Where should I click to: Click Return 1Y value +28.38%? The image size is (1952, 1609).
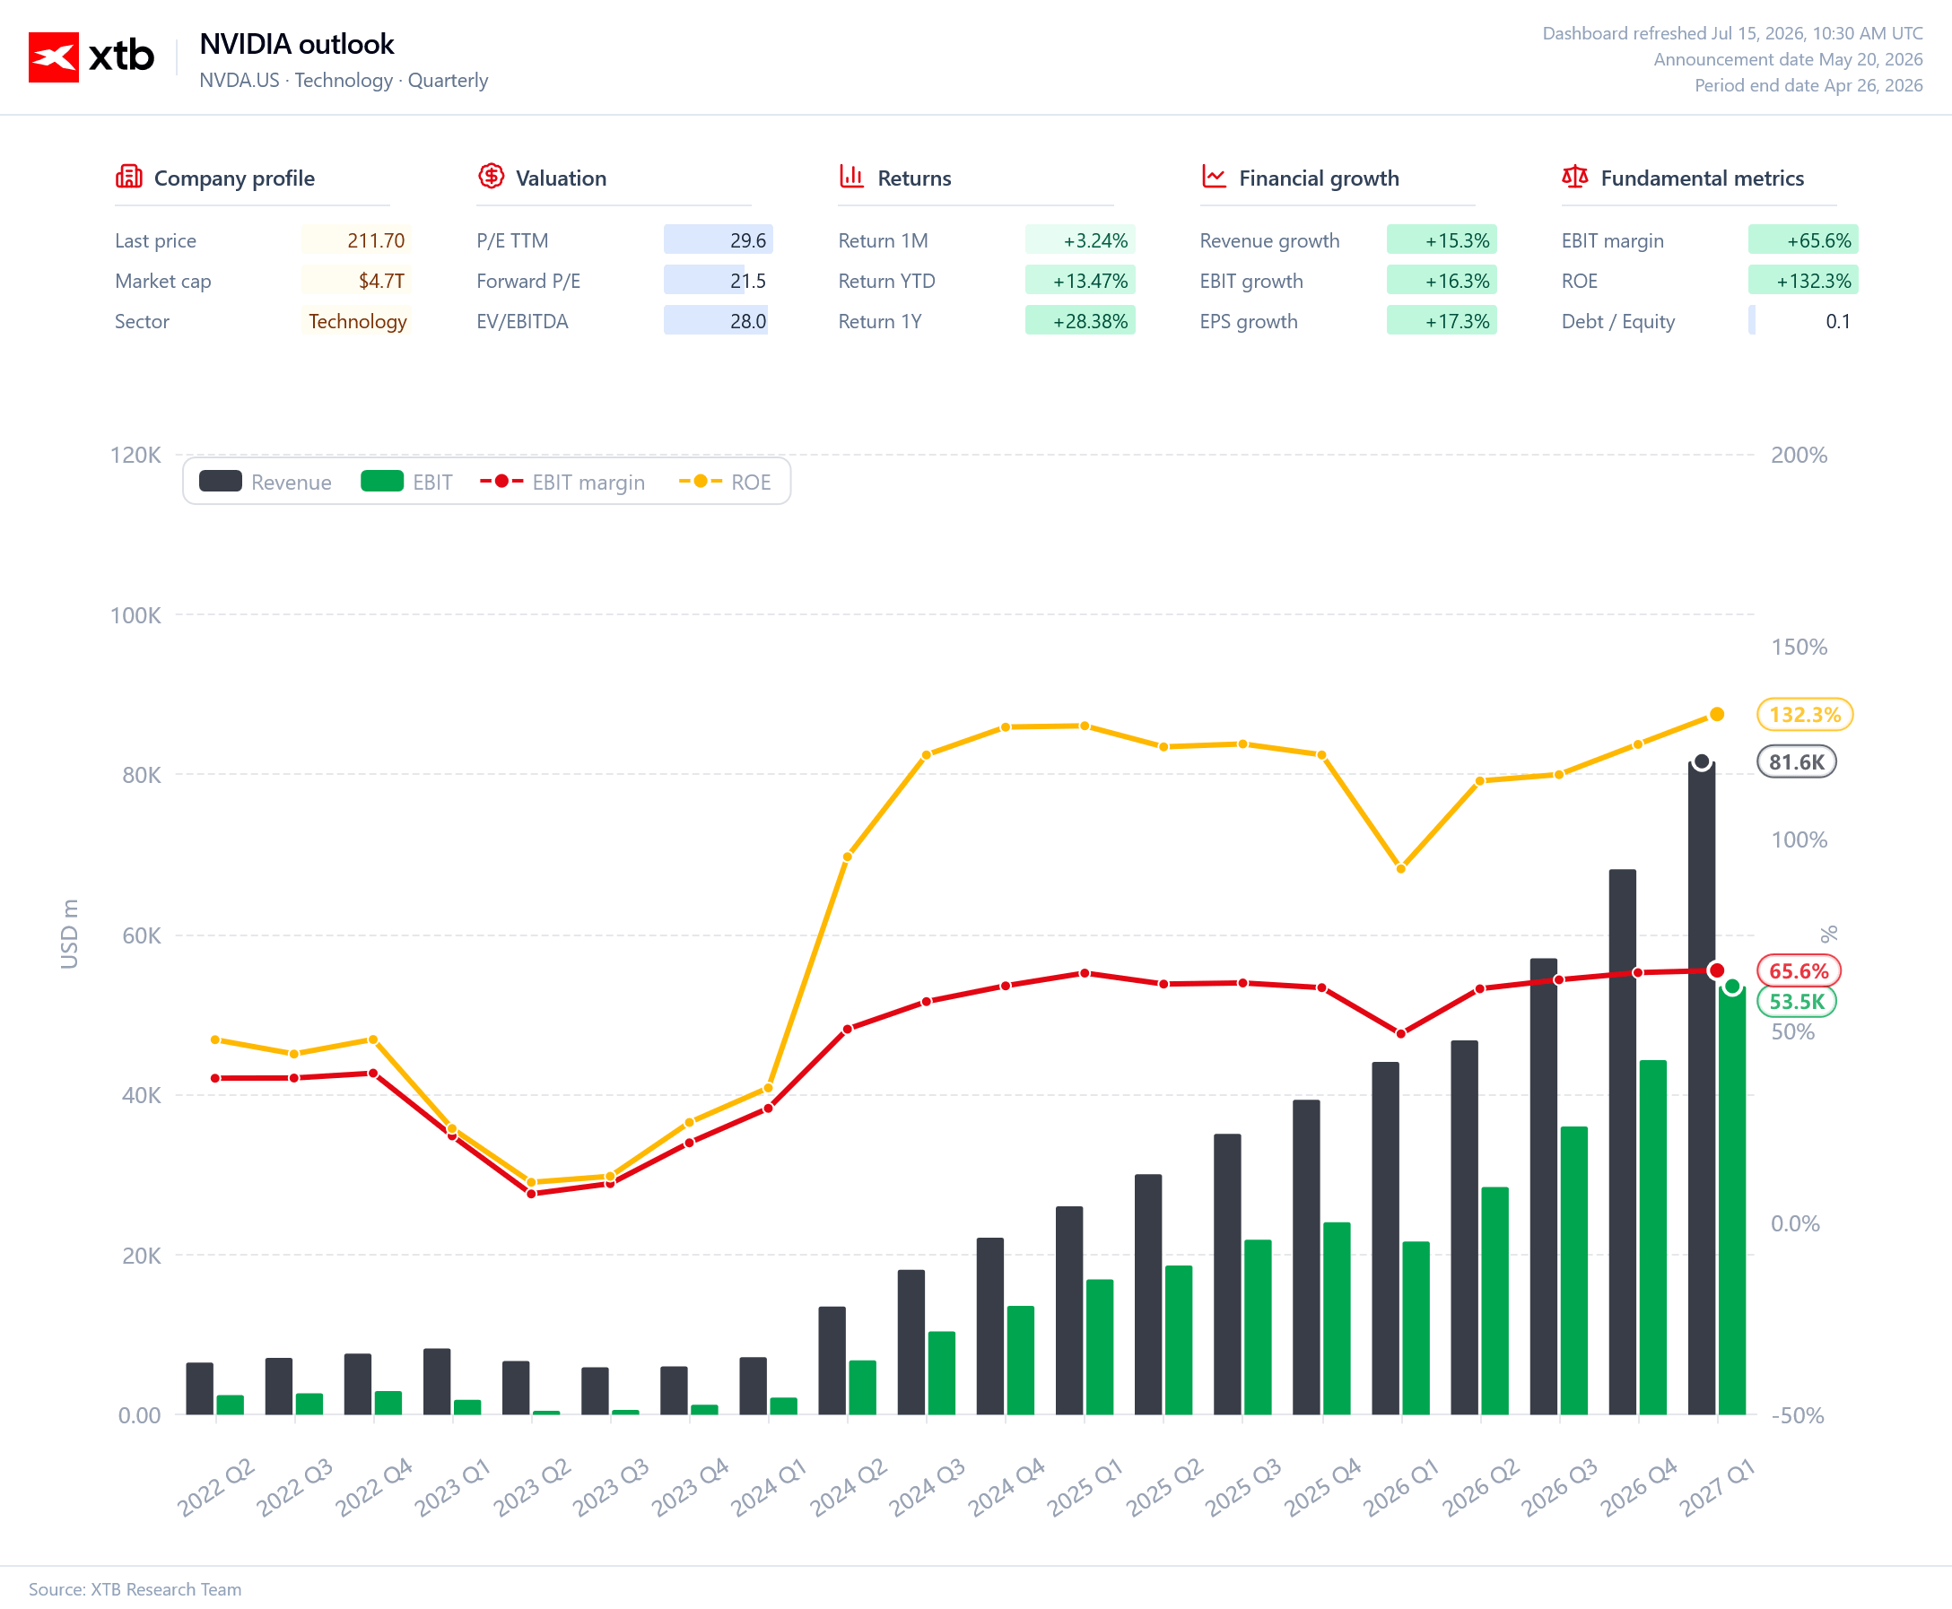(x=1080, y=322)
